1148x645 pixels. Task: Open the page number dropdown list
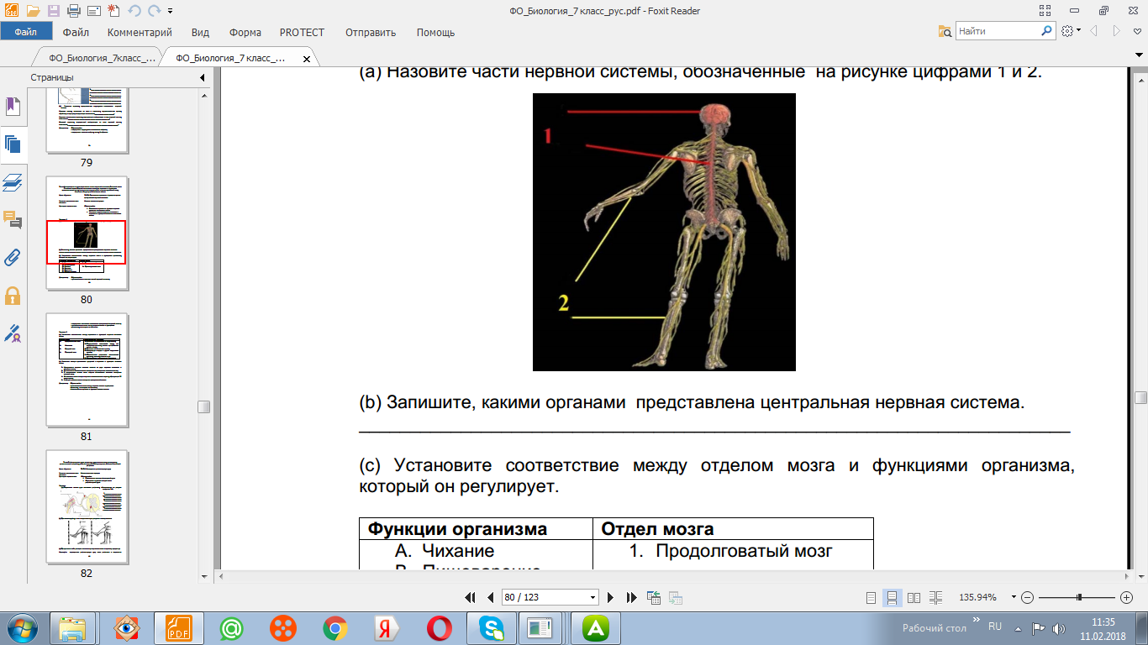(593, 597)
